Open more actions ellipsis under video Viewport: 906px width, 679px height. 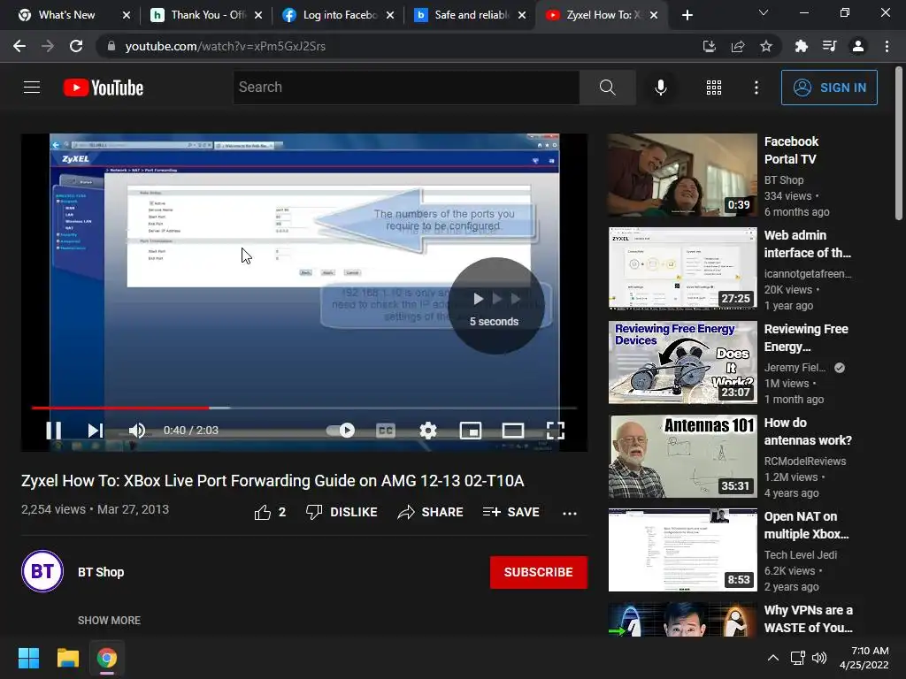pos(570,513)
